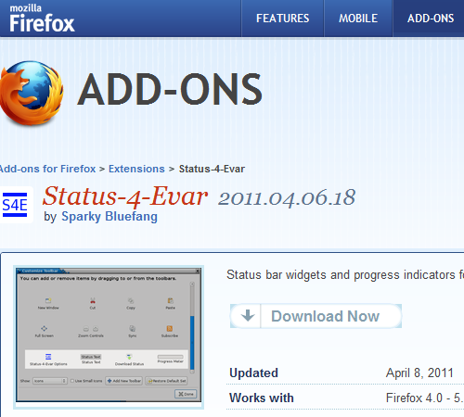Open the Show Icons dropdown in screenshot
The height and width of the screenshot is (417, 464).
(50, 381)
